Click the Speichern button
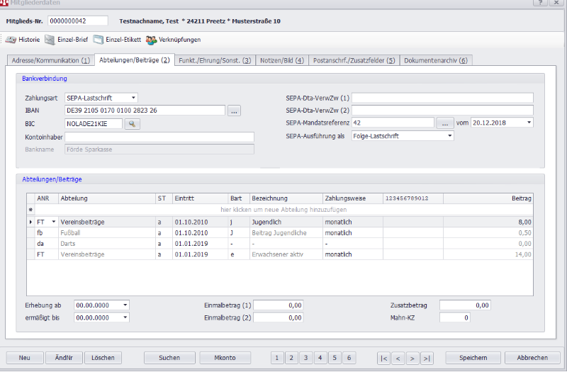This screenshot has width=567, height=372. coord(472,358)
